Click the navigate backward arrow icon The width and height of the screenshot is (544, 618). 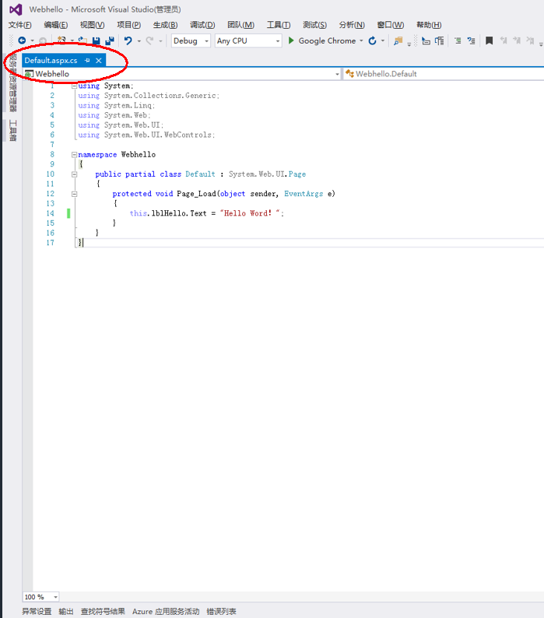click(22, 40)
